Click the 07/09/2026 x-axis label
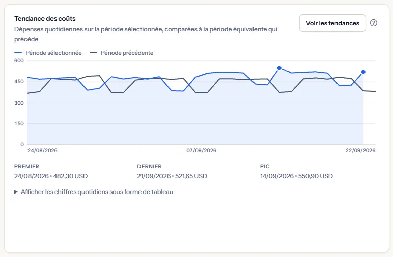 tap(201, 150)
